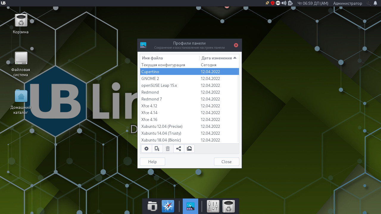Screen dimensions: 381x214
Task: Click the red shield tray icon
Action: [x=273, y=3]
